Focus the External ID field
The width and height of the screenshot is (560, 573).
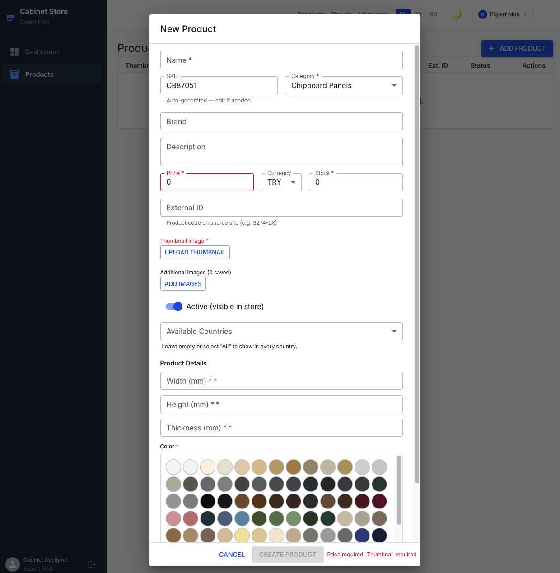[281, 208]
